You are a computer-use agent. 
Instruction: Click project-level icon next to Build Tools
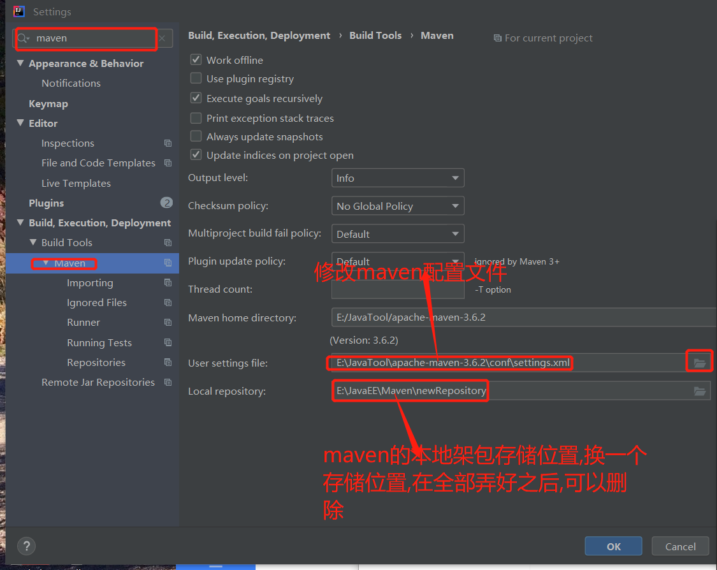(168, 242)
